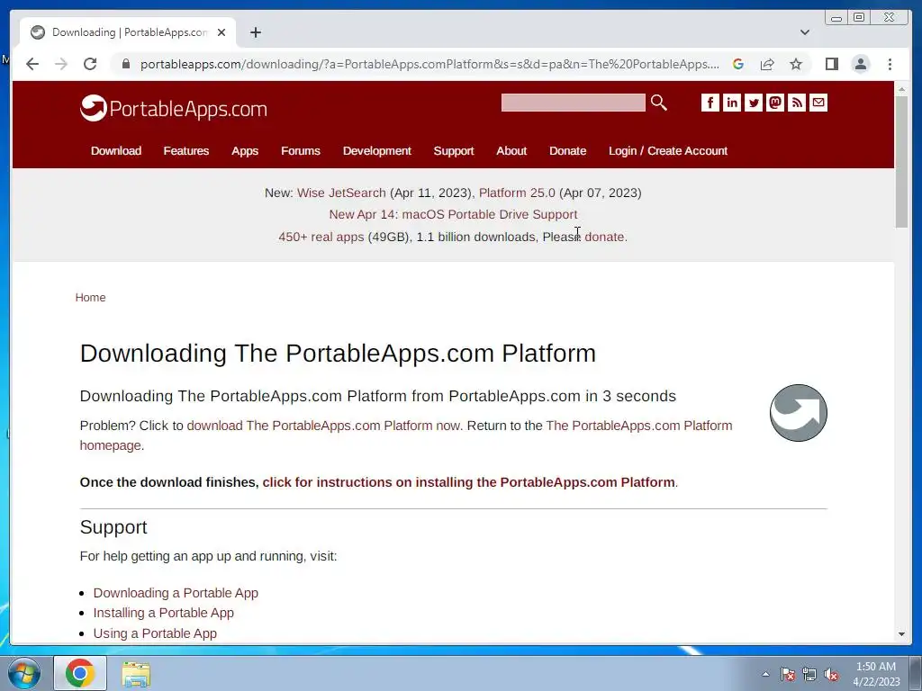Click the search magnifier icon
Image resolution: width=922 pixels, height=691 pixels.
click(x=658, y=103)
